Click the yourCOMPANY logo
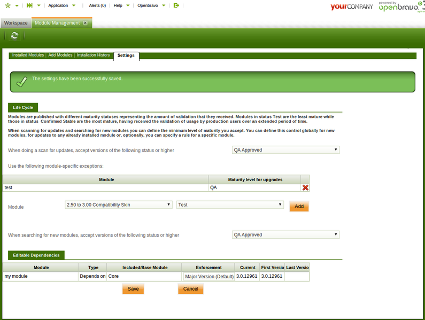The image size is (425, 320). click(351, 7)
